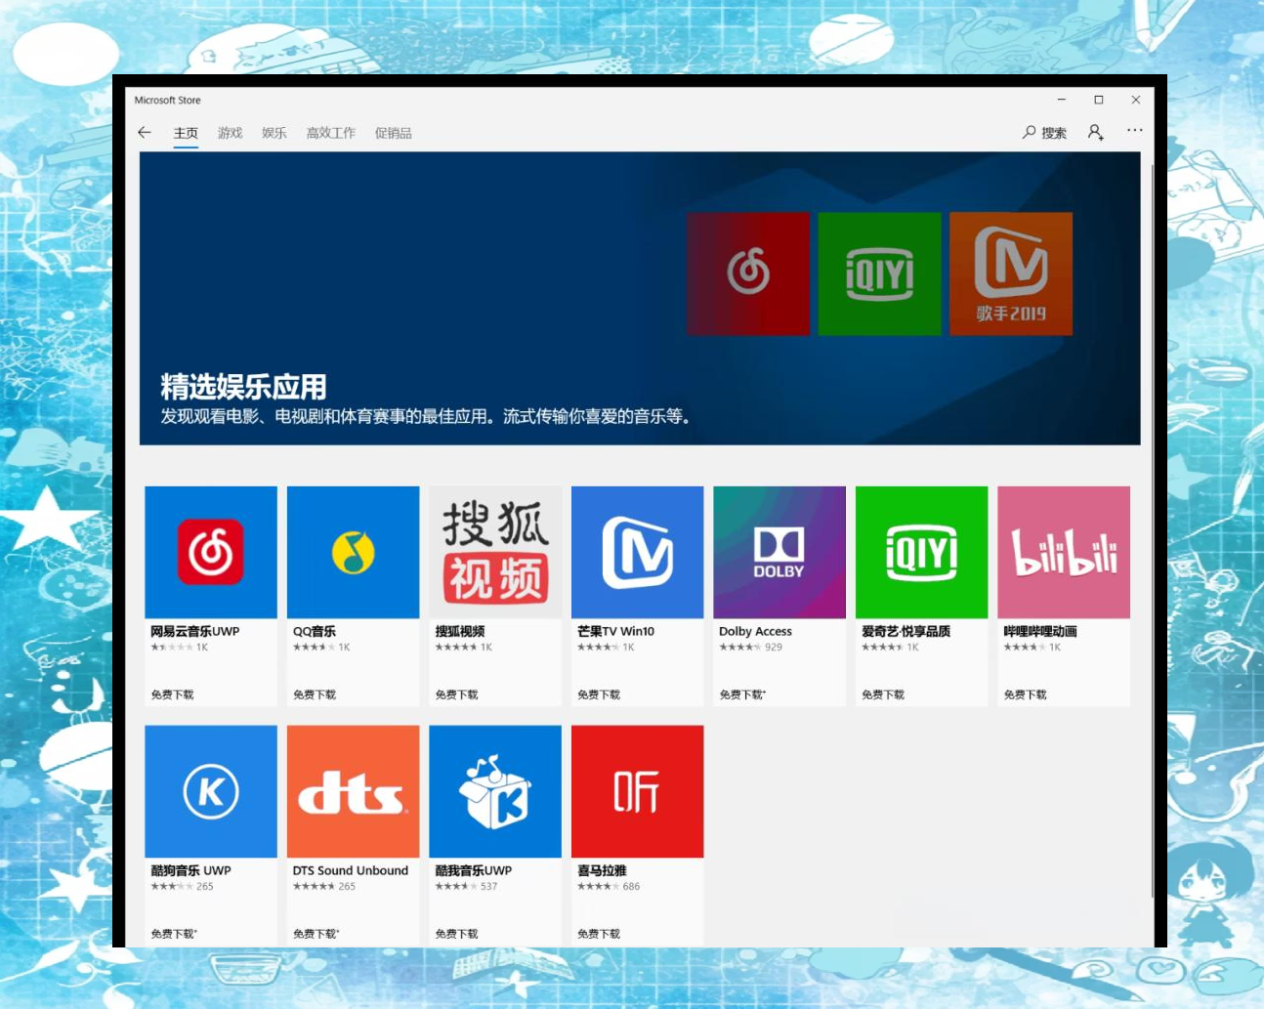Close the Microsoft Store window

[1135, 100]
